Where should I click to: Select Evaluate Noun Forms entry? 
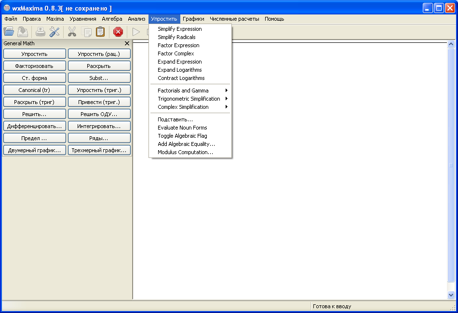point(190,128)
